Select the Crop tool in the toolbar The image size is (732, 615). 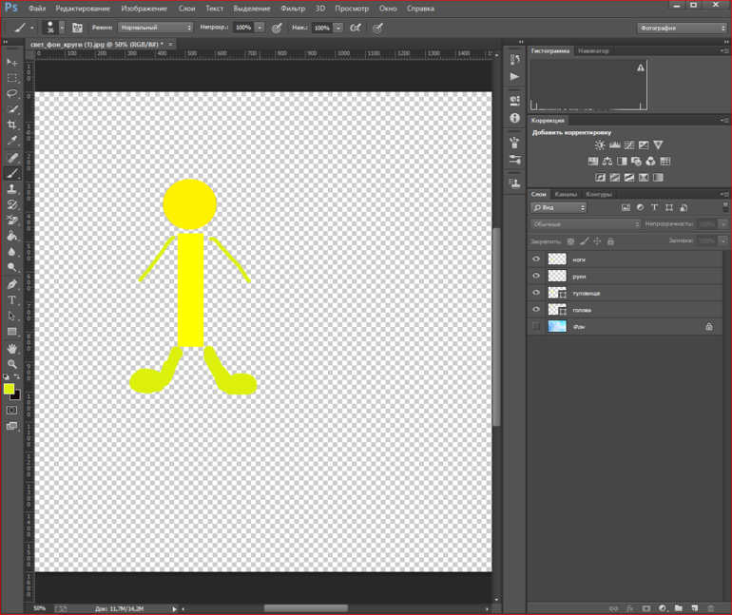[x=12, y=125]
